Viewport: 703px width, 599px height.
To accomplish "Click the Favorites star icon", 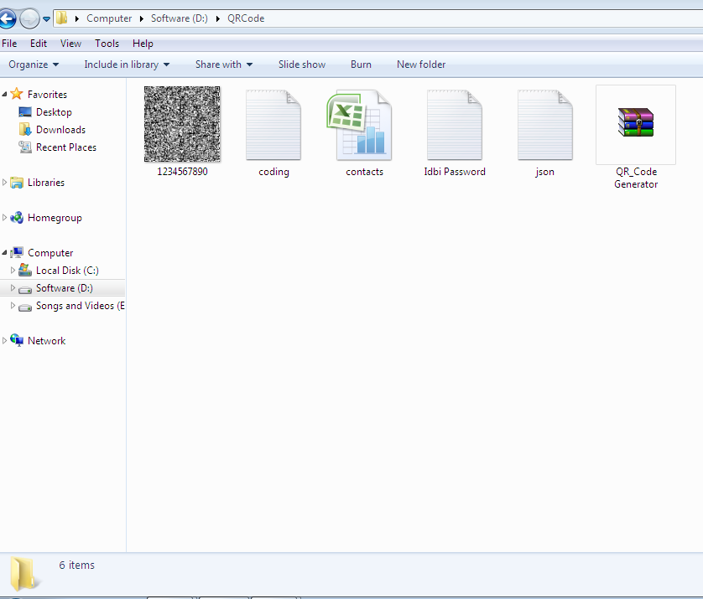I will (17, 94).
